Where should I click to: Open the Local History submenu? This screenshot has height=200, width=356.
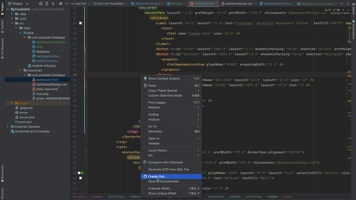pyautogui.click(x=171, y=151)
